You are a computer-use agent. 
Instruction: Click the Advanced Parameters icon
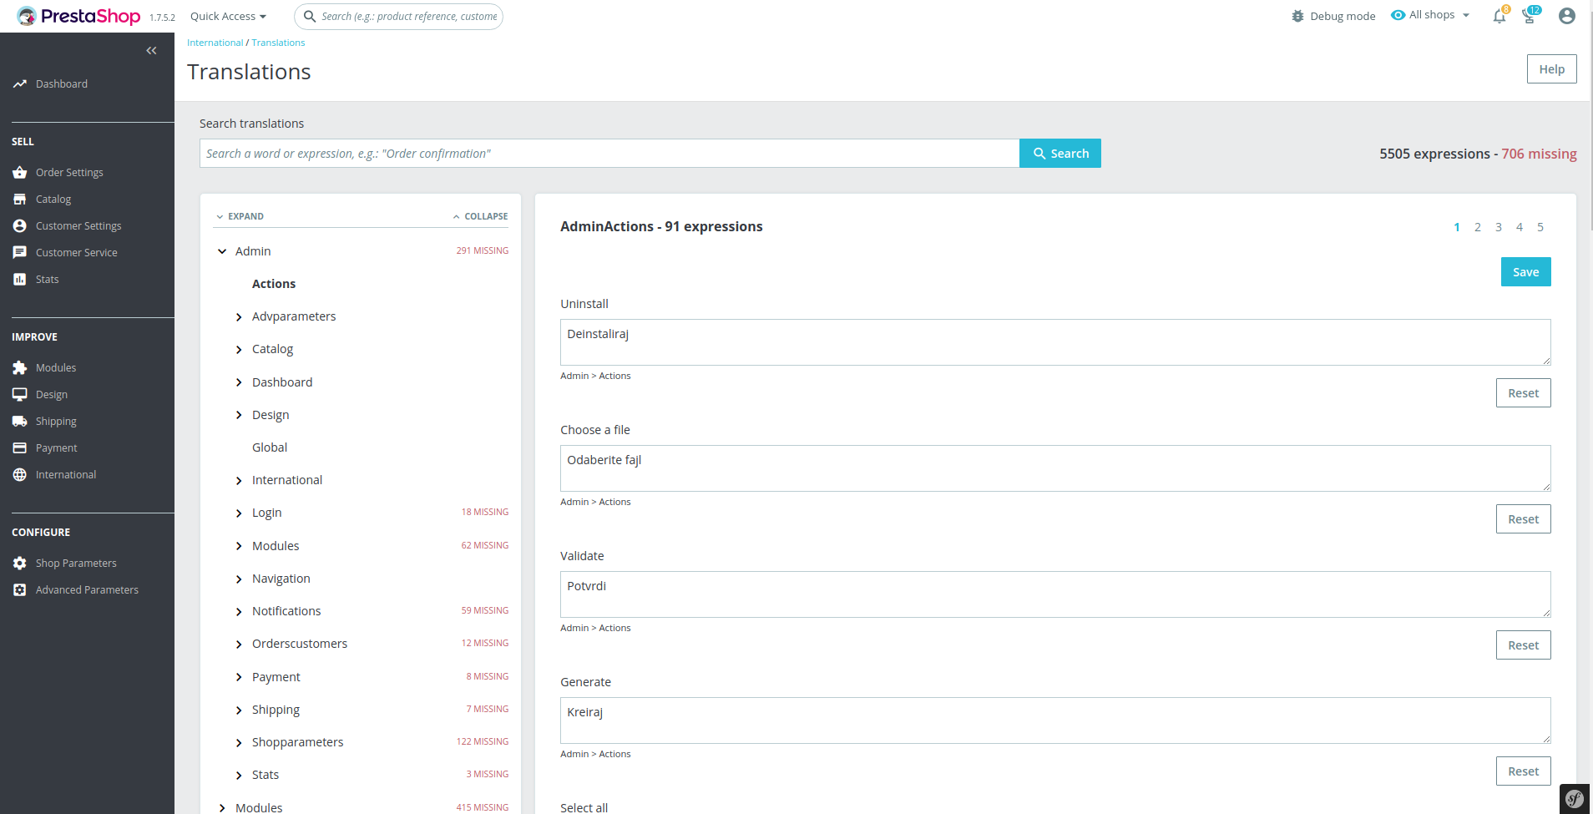pyautogui.click(x=20, y=590)
